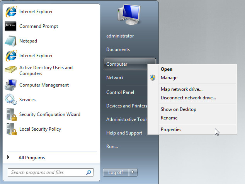Open the Services gear icon

pyautogui.click(x=10, y=99)
